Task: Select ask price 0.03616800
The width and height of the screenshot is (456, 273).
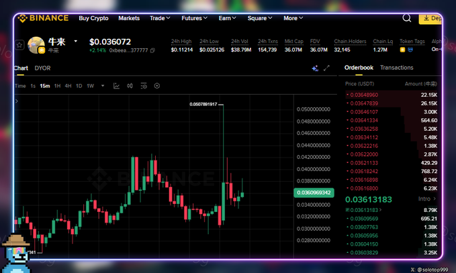Action: [364, 188]
